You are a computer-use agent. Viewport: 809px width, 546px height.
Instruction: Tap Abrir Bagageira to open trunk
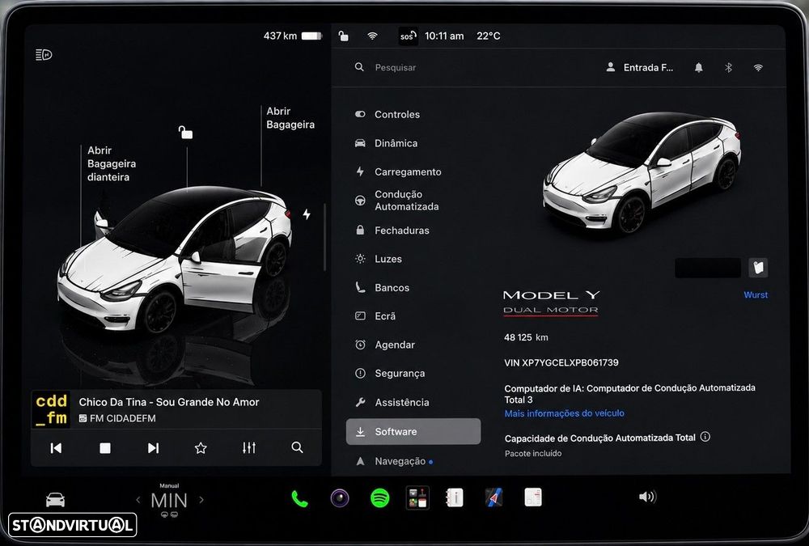tap(290, 118)
